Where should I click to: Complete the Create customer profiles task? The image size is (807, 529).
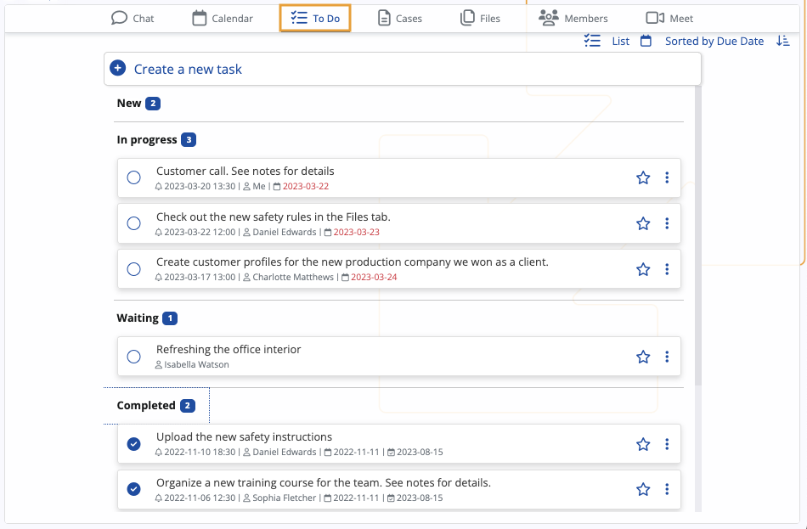(x=134, y=269)
